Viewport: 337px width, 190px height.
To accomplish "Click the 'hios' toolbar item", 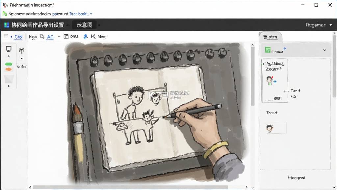I will click(x=33, y=37).
